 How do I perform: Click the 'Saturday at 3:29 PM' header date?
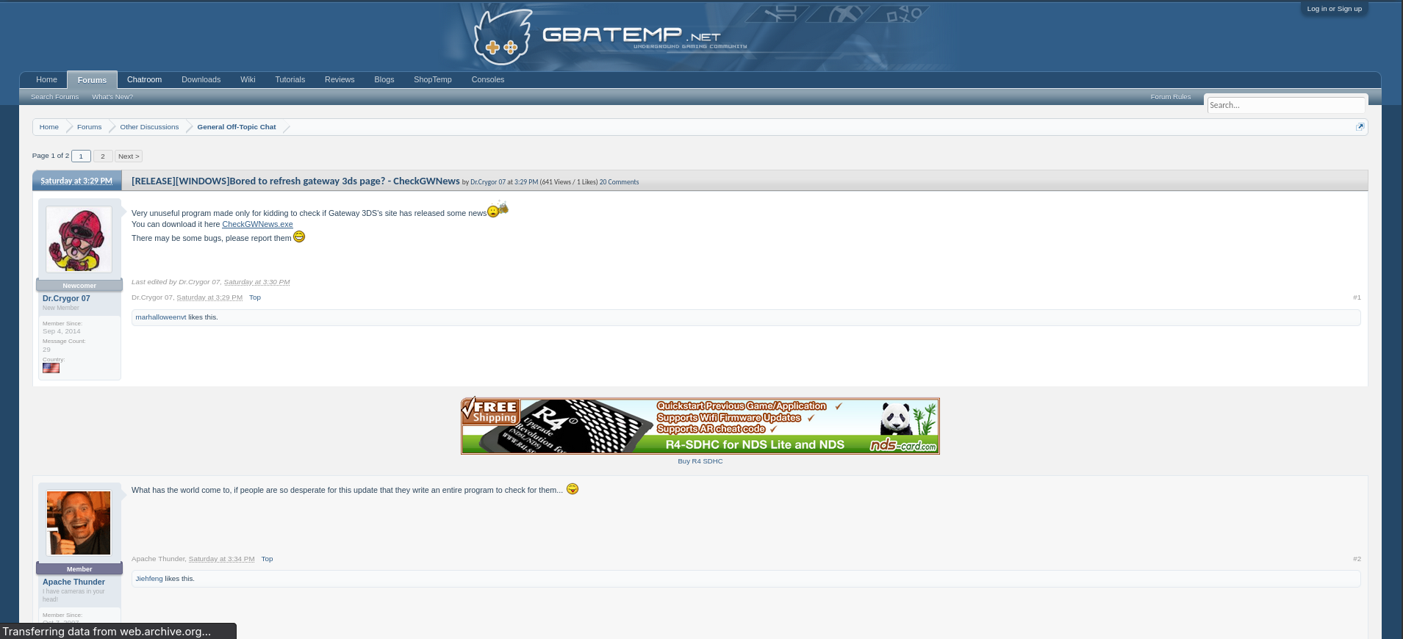[x=76, y=181]
